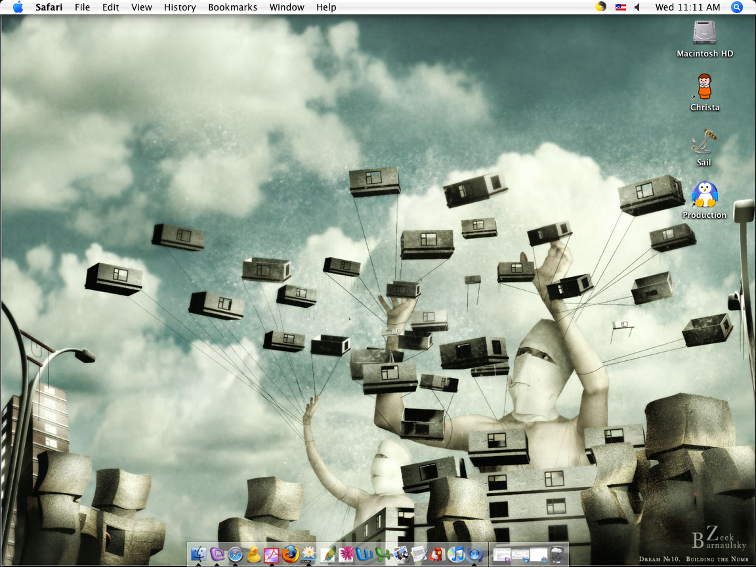The width and height of the screenshot is (756, 567).
Task: Restore minimized window with purple Entourage badge
Action: pos(502,555)
